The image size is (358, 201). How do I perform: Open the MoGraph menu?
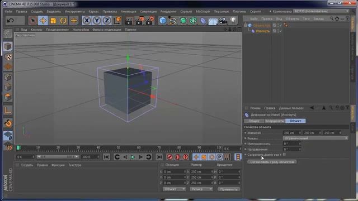pyautogui.click(x=202, y=11)
